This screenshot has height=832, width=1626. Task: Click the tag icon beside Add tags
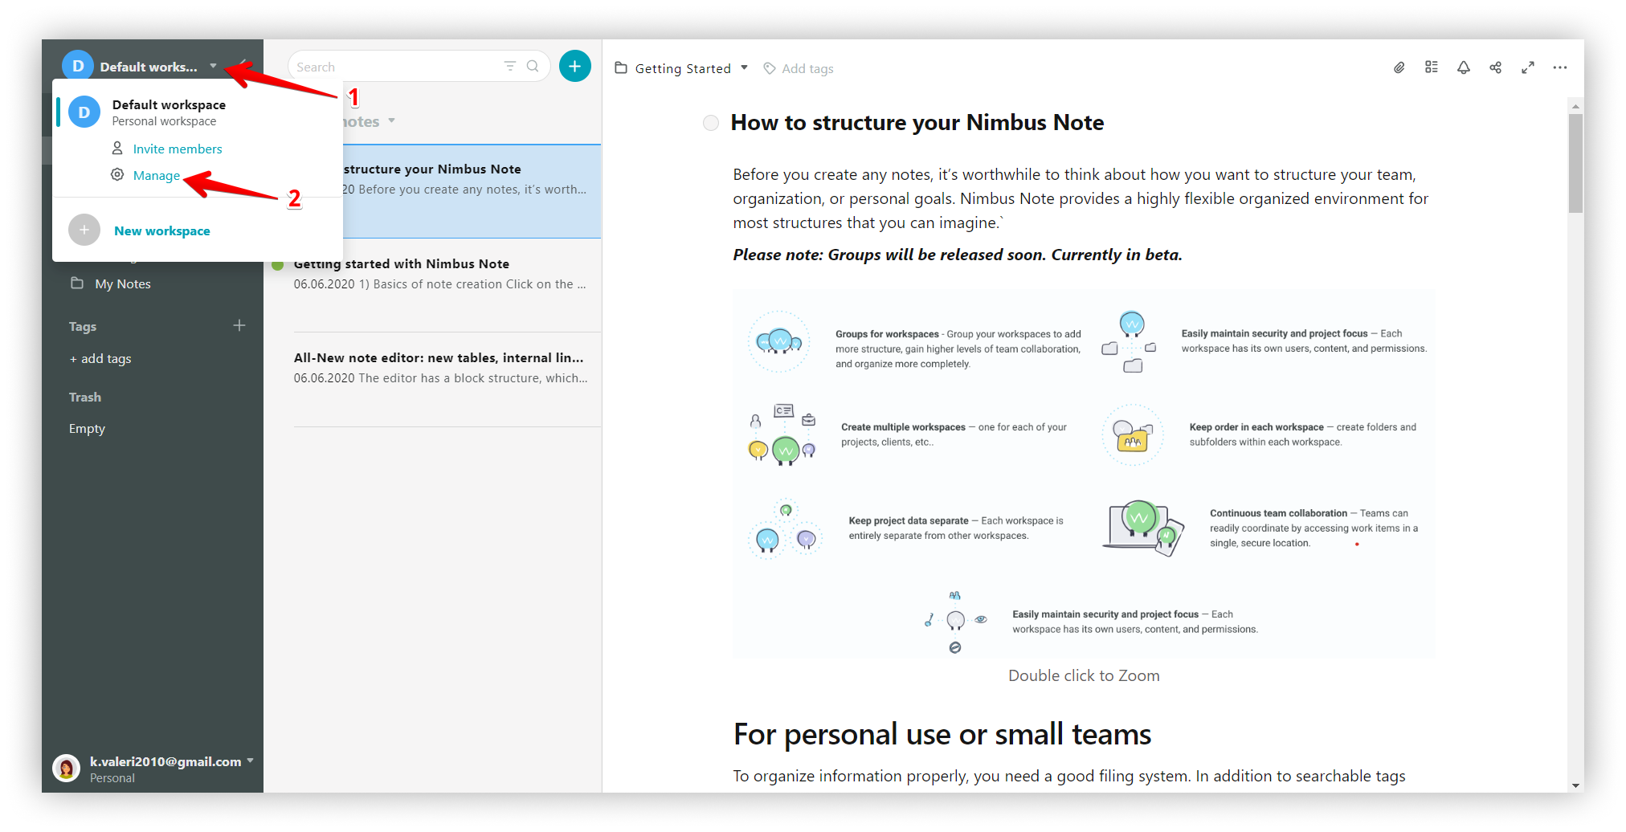click(770, 68)
